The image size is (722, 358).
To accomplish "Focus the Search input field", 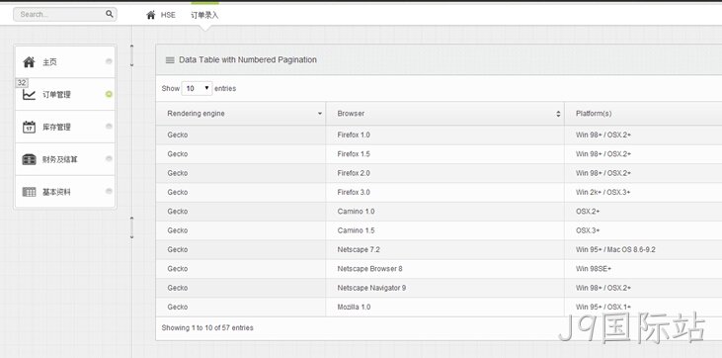I will [x=65, y=14].
